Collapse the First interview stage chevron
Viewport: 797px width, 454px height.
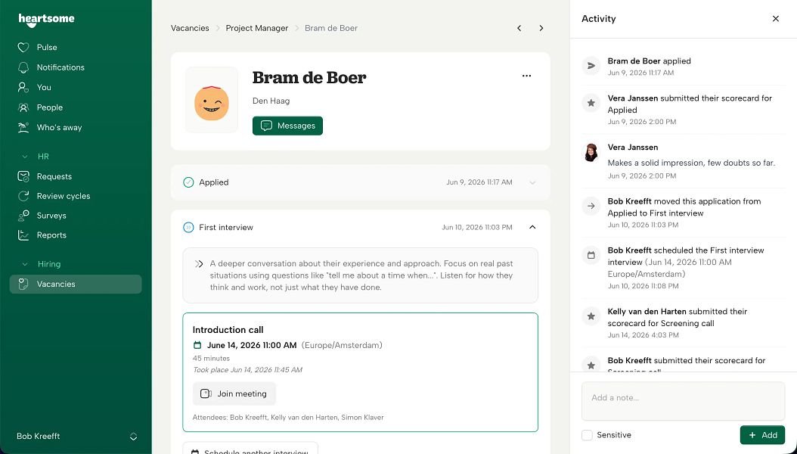532,227
